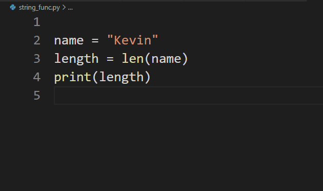This screenshot has height=191, width=323.
Task: Select line number 5 in gutter
Action: (37, 96)
